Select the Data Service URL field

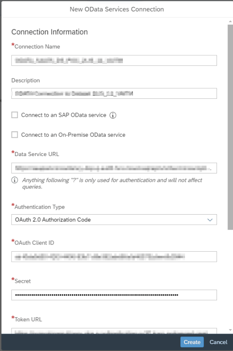(114, 168)
